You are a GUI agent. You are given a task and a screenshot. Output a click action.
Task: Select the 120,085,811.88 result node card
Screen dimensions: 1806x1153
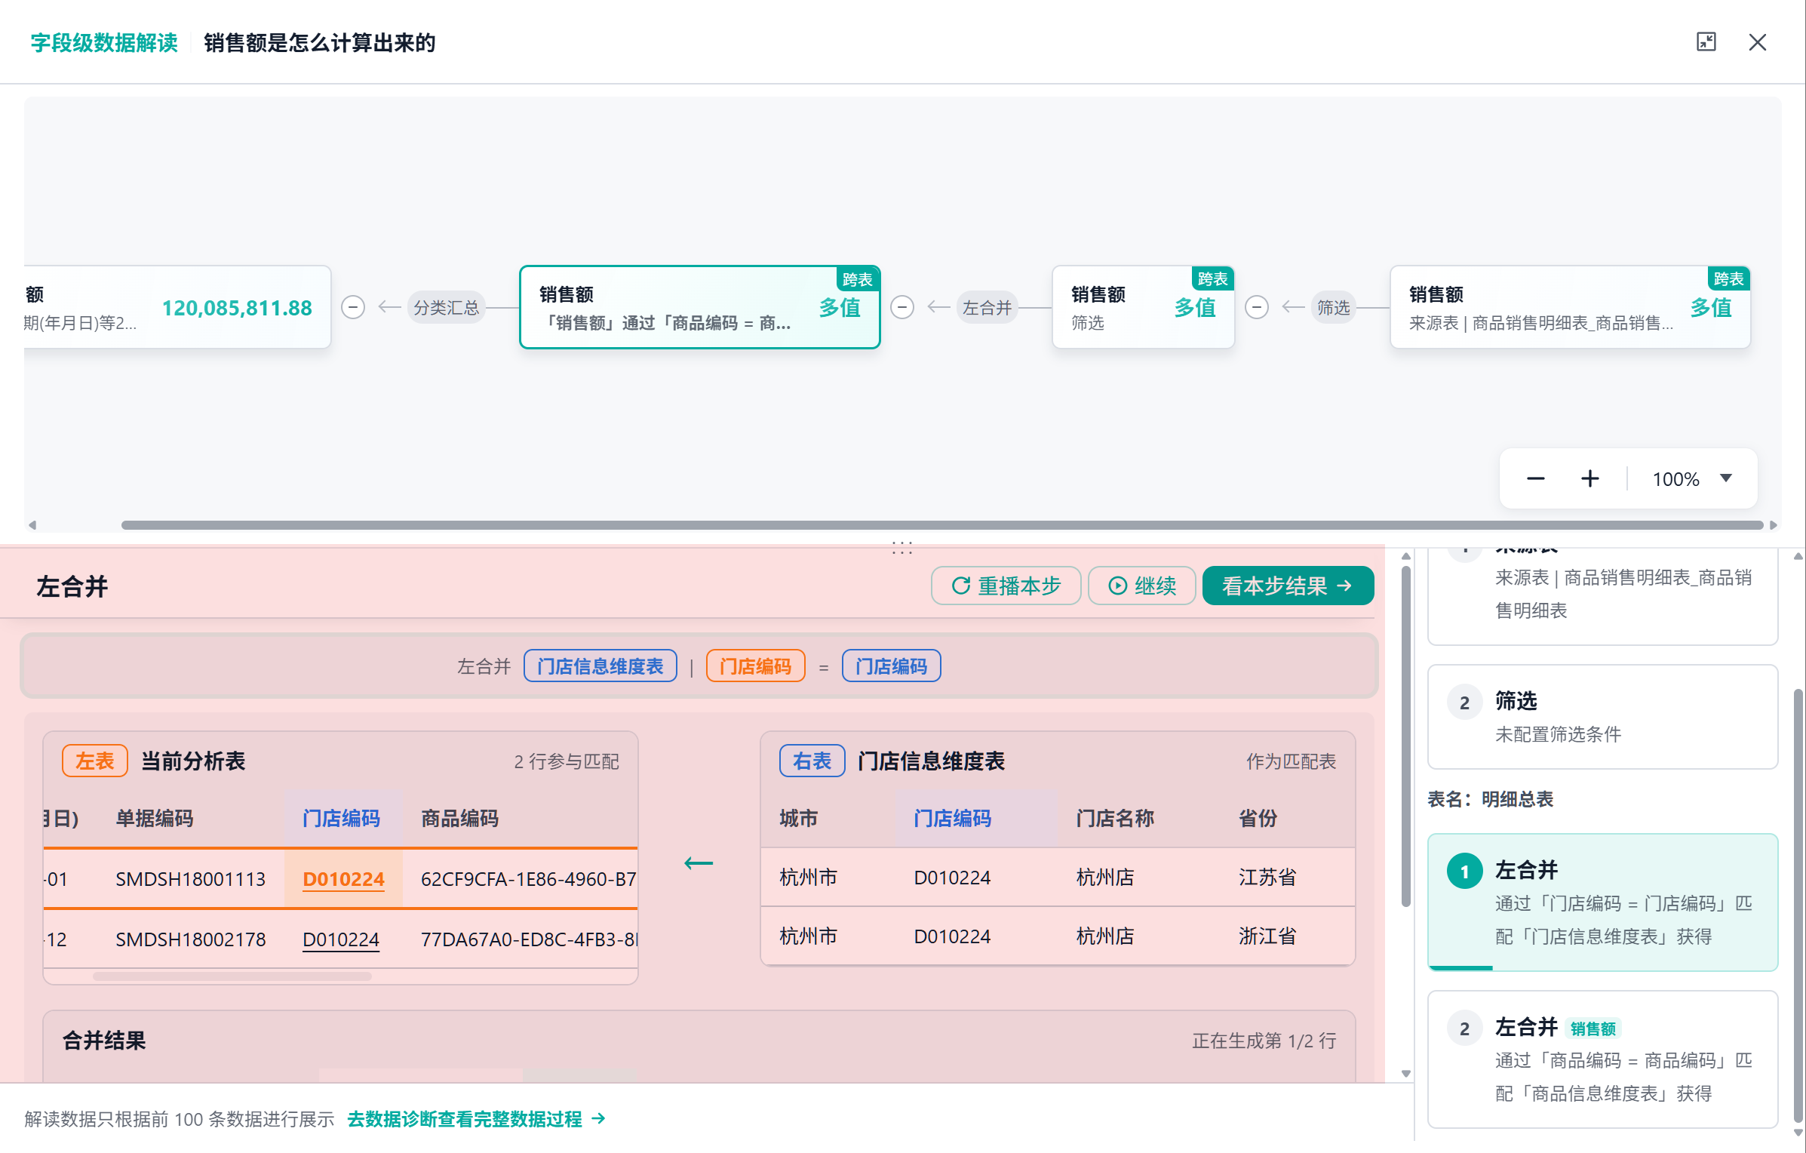click(x=177, y=307)
